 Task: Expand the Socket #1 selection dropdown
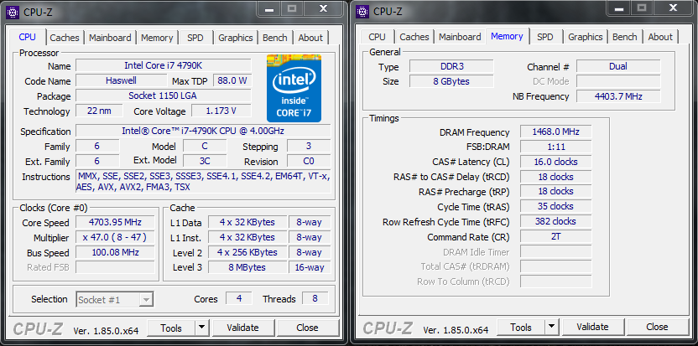tap(146, 300)
